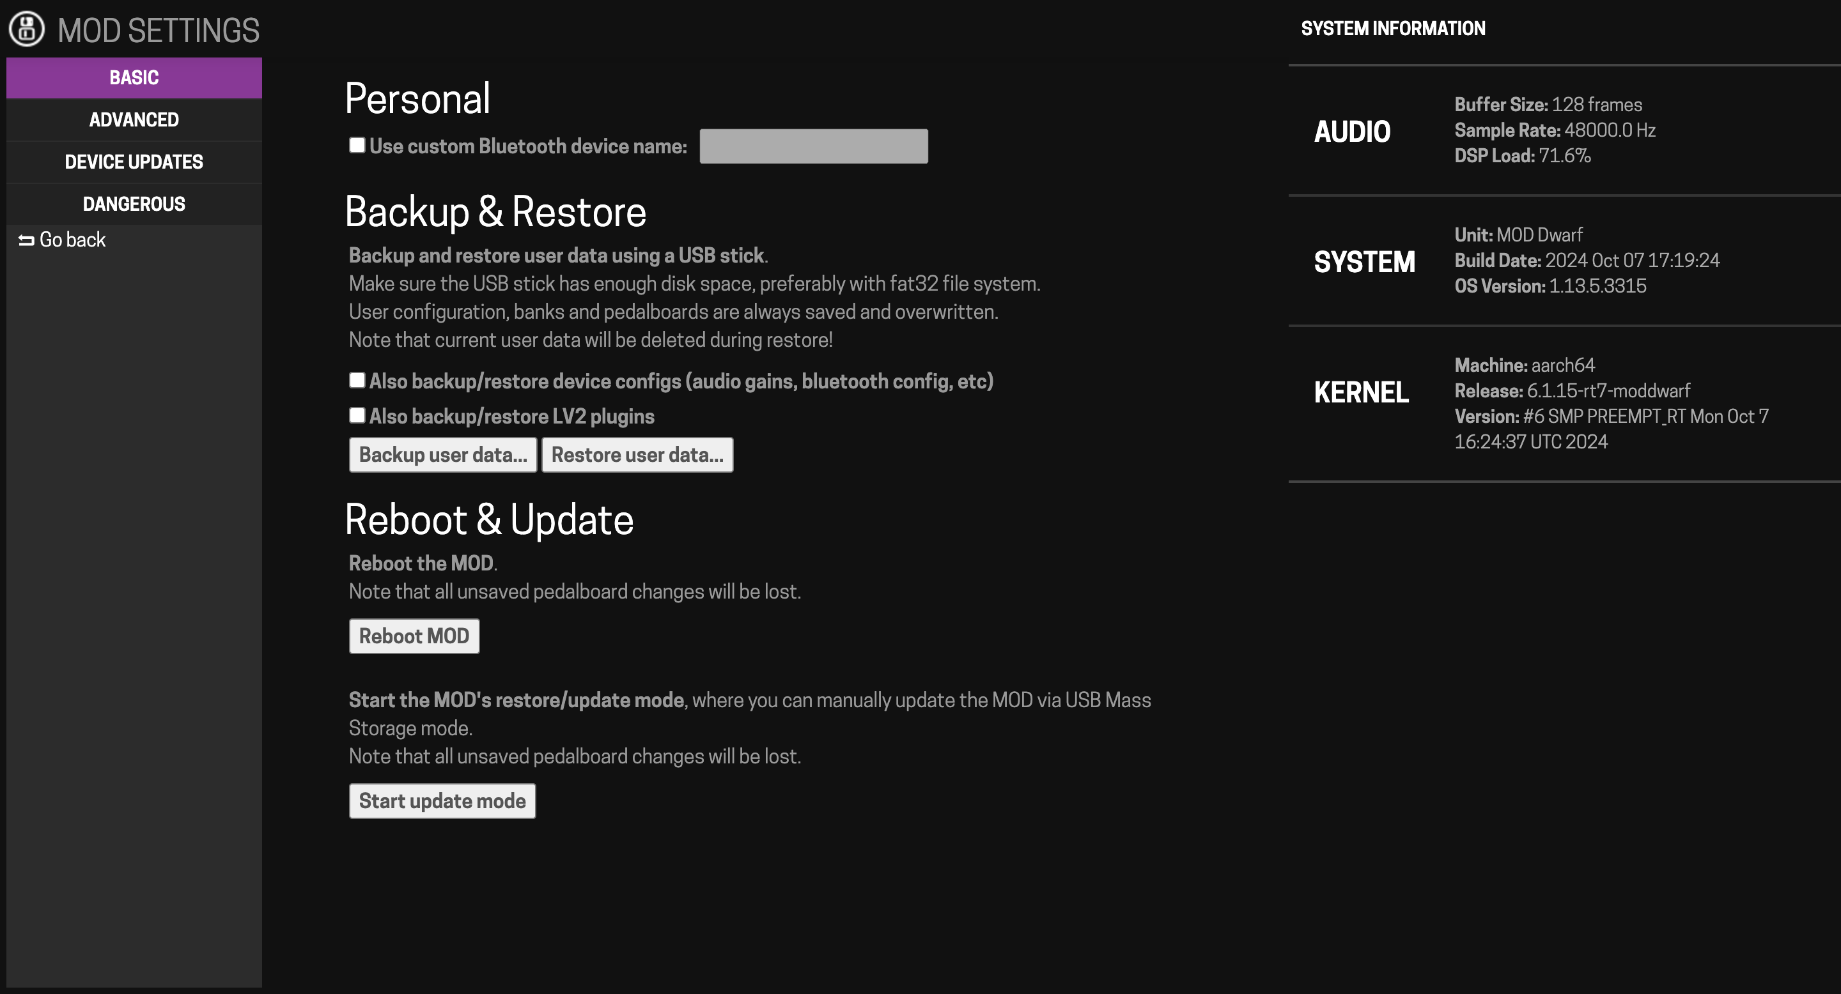Click the Bluetooth device name field
This screenshot has height=994, width=1841.
click(813, 146)
